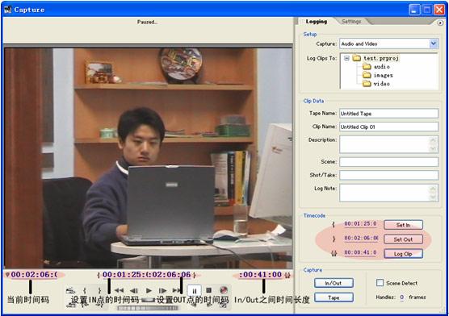This screenshot has height=316, width=449.
Task: Step back one frame
Action: click(134, 290)
